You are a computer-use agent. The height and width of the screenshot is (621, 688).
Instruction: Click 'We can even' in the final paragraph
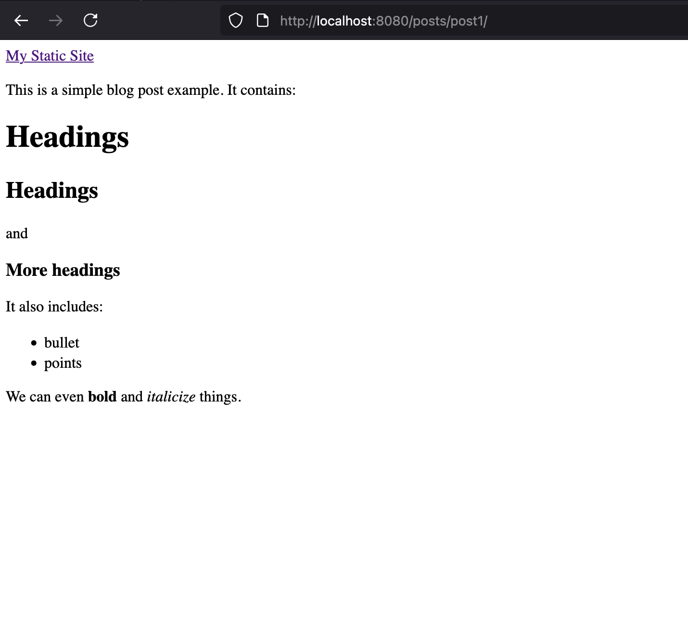(45, 397)
